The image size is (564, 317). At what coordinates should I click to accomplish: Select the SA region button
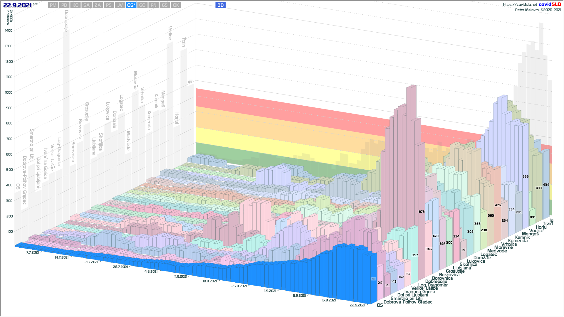tap(86, 5)
